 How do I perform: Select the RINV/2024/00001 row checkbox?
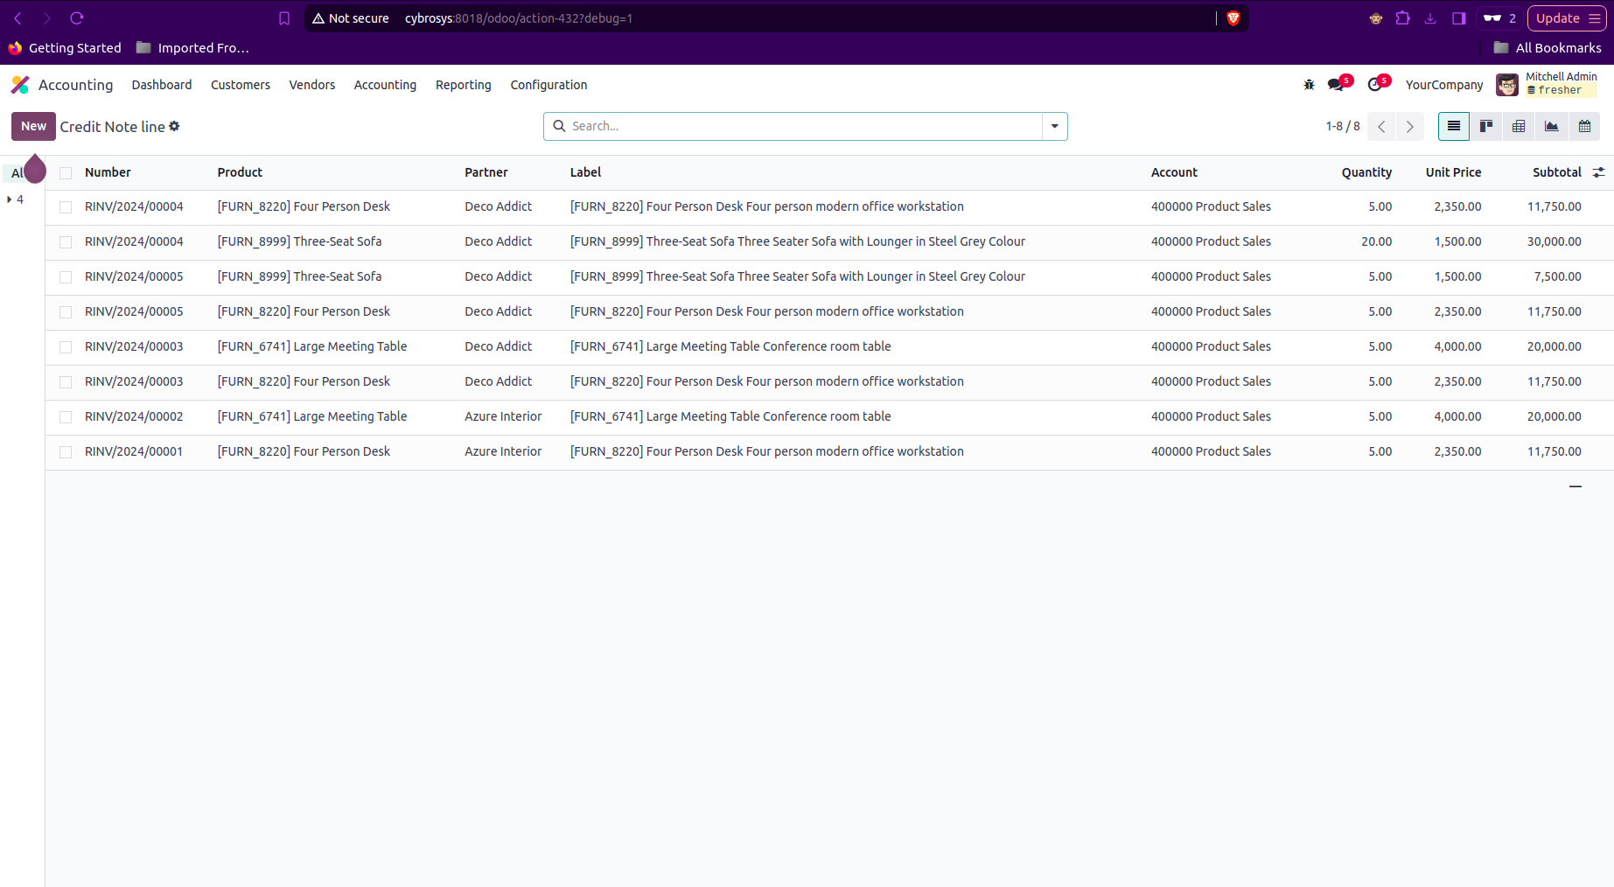click(66, 452)
